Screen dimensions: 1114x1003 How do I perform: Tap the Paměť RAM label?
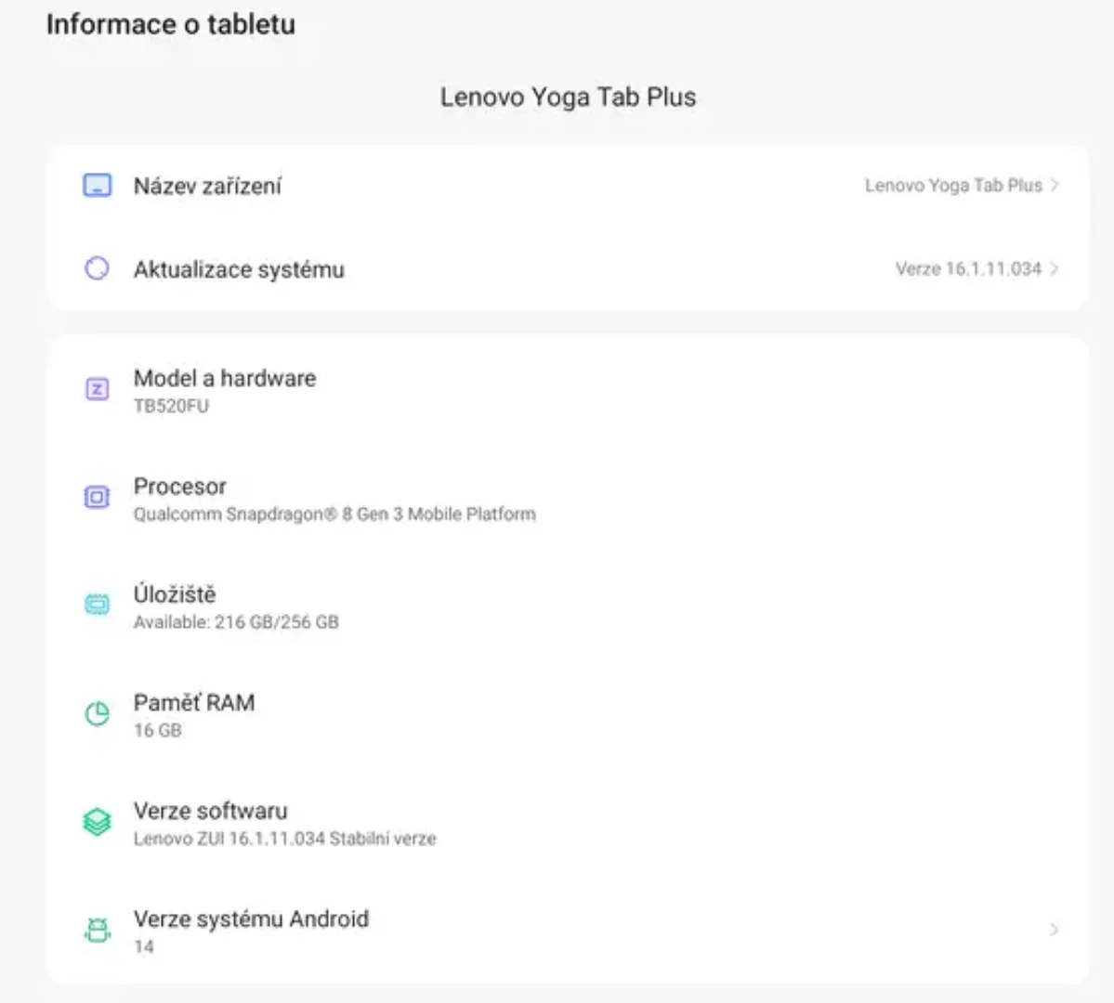(194, 702)
